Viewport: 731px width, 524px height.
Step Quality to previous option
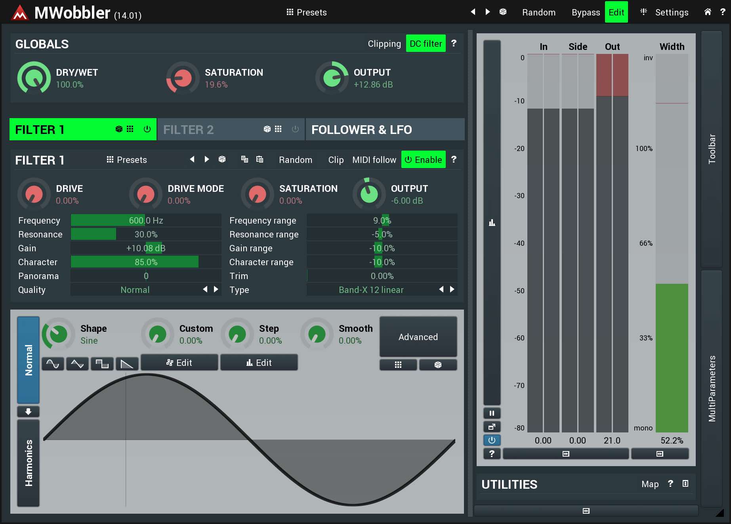(205, 289)
